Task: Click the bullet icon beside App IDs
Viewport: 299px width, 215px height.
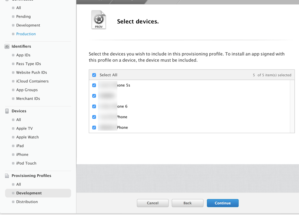Action: pos(13,55)
